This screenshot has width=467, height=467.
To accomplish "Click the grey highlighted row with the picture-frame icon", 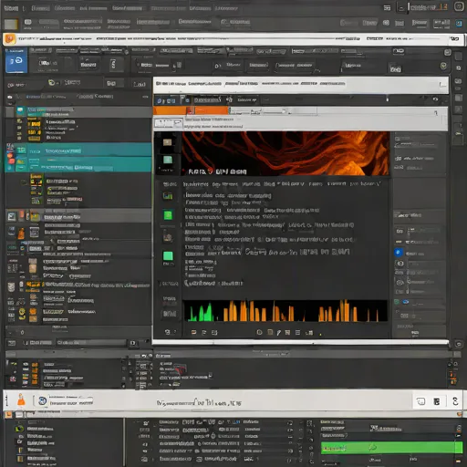I will coord(78,216).
